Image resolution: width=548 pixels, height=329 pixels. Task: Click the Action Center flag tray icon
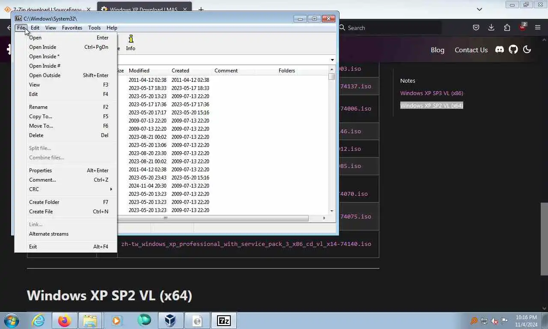pyautogui.click(x=505, y=321)
